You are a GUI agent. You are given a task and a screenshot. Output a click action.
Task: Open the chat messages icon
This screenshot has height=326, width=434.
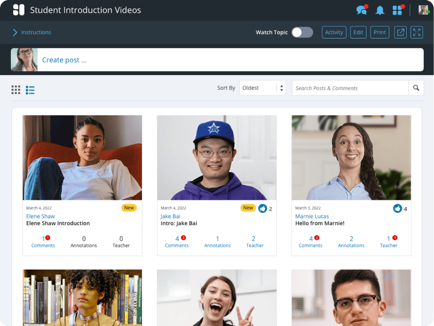(x=362, y=10)
